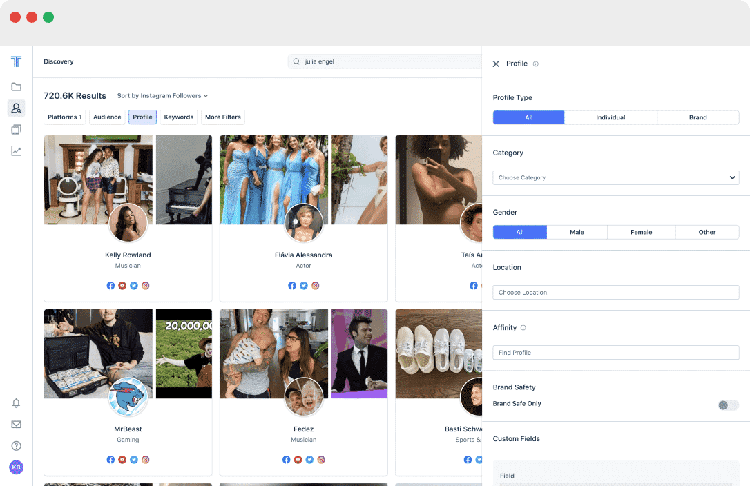Open Sort by Instagram Followers dropdown
Image resolution: width=750 pixels, height=486 pixels.
162,96
